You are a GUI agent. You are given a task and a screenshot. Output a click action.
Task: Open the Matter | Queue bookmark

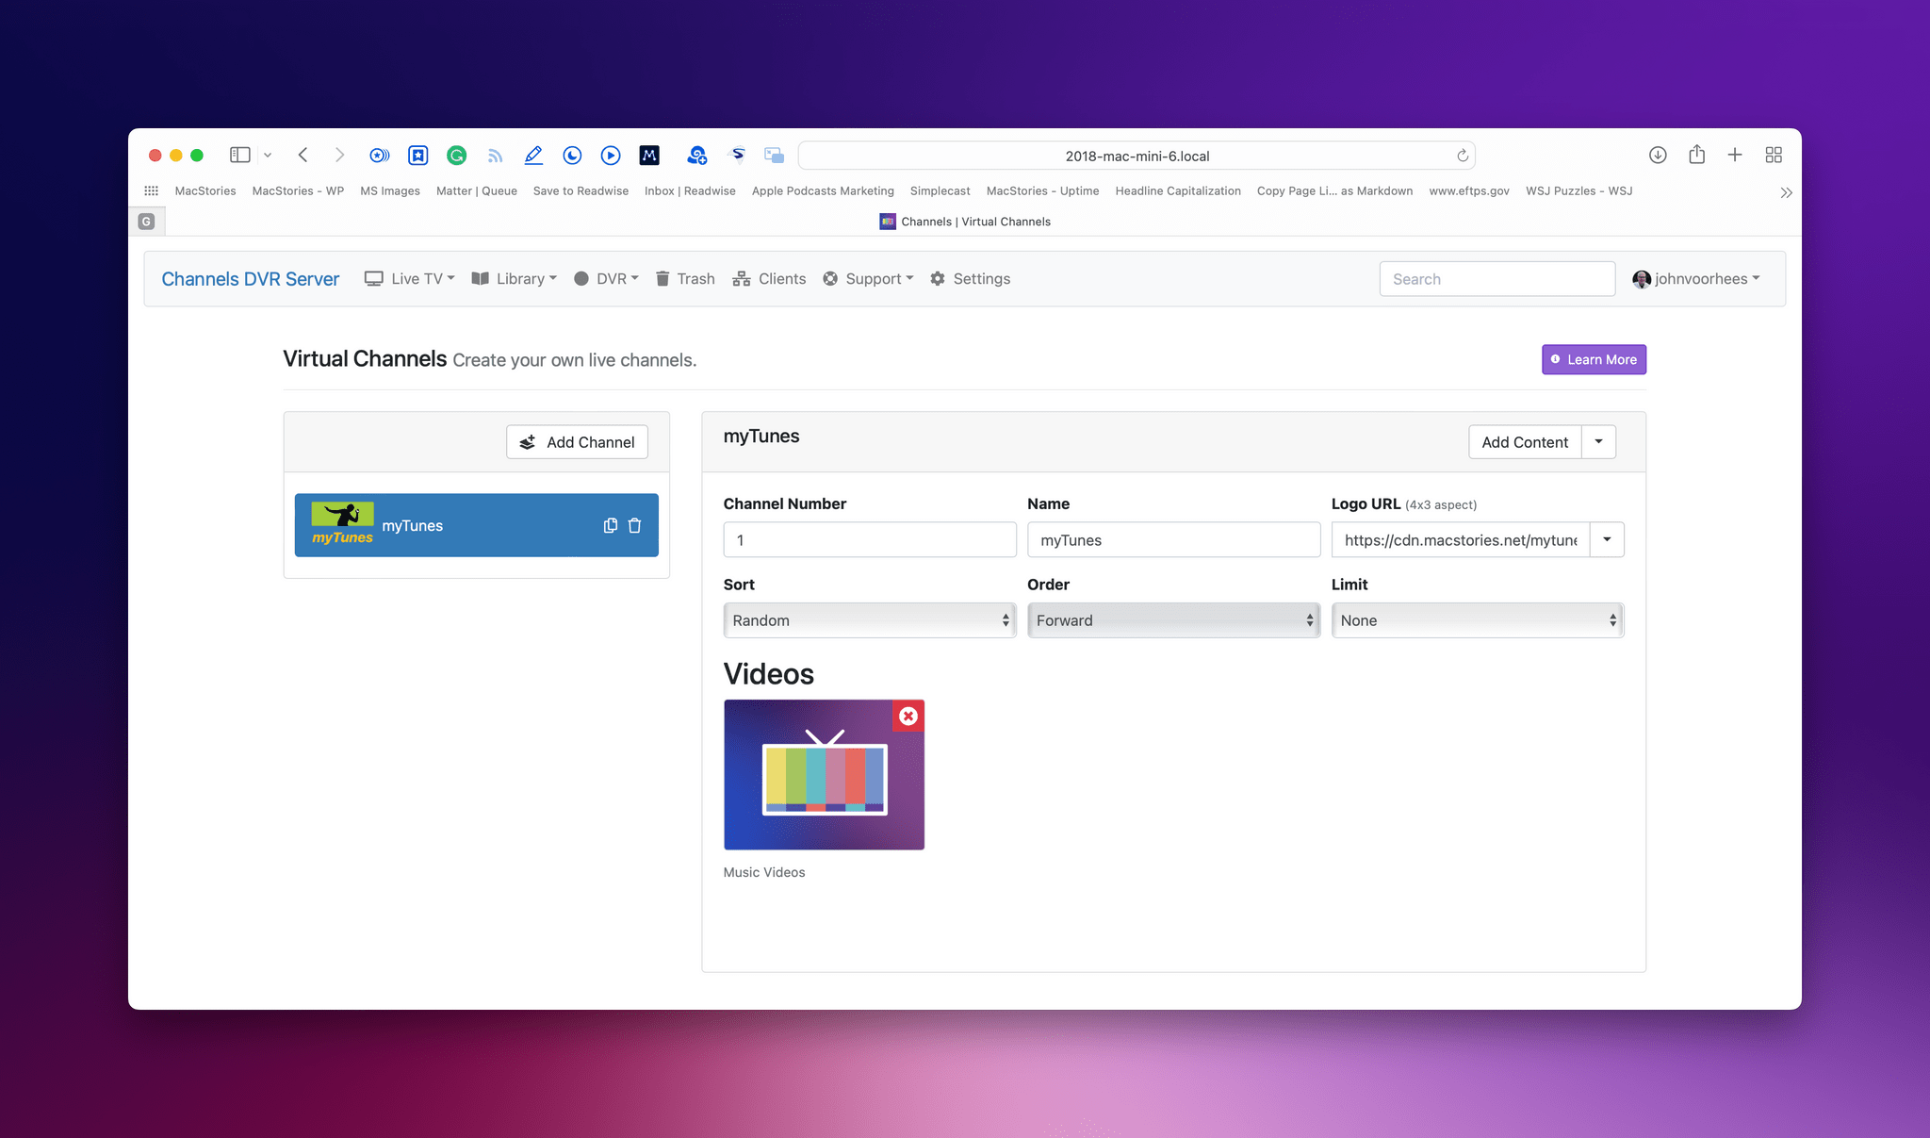pyautogui.click(x=477, y=190)
